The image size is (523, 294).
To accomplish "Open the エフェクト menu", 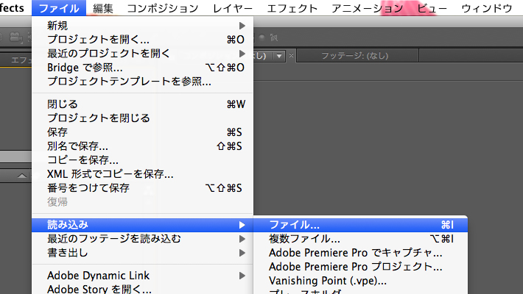I will [x=292, y=8].
